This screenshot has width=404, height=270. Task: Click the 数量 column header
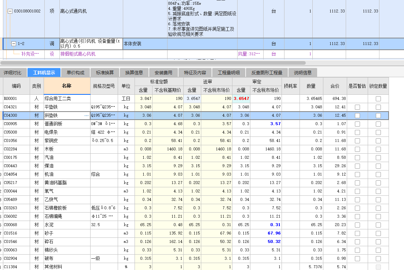click(311, 86)
